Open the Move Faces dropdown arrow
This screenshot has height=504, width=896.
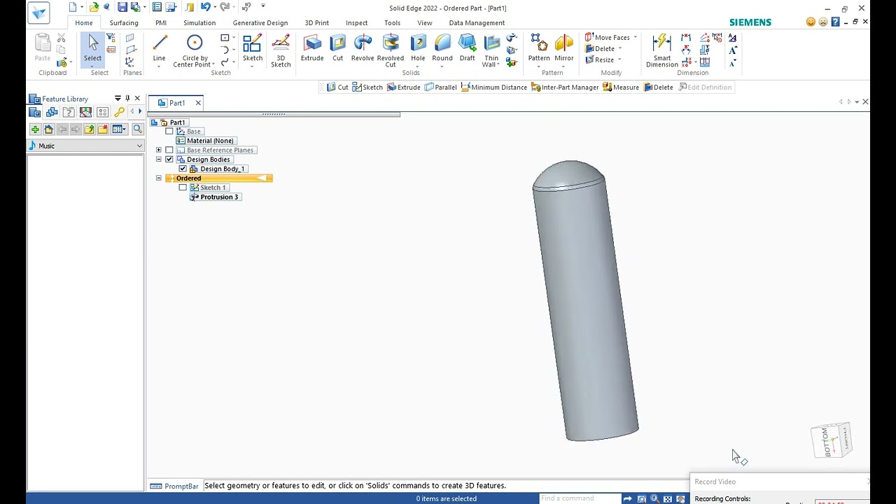click(636, 37)
